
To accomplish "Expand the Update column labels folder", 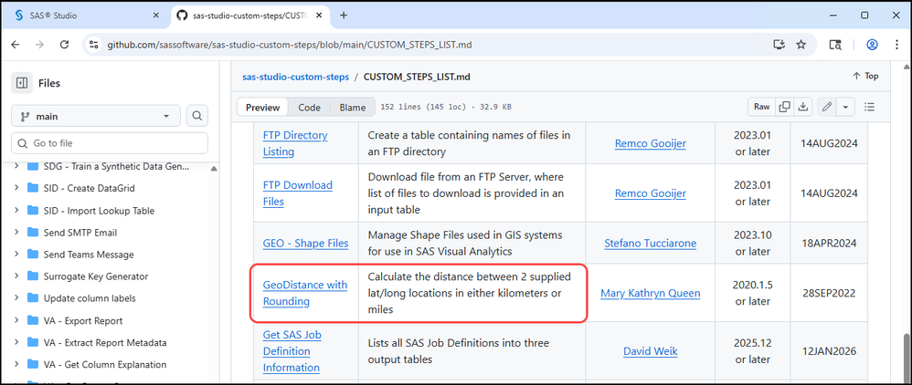I will pyautogui.click(x=16, y=298).
